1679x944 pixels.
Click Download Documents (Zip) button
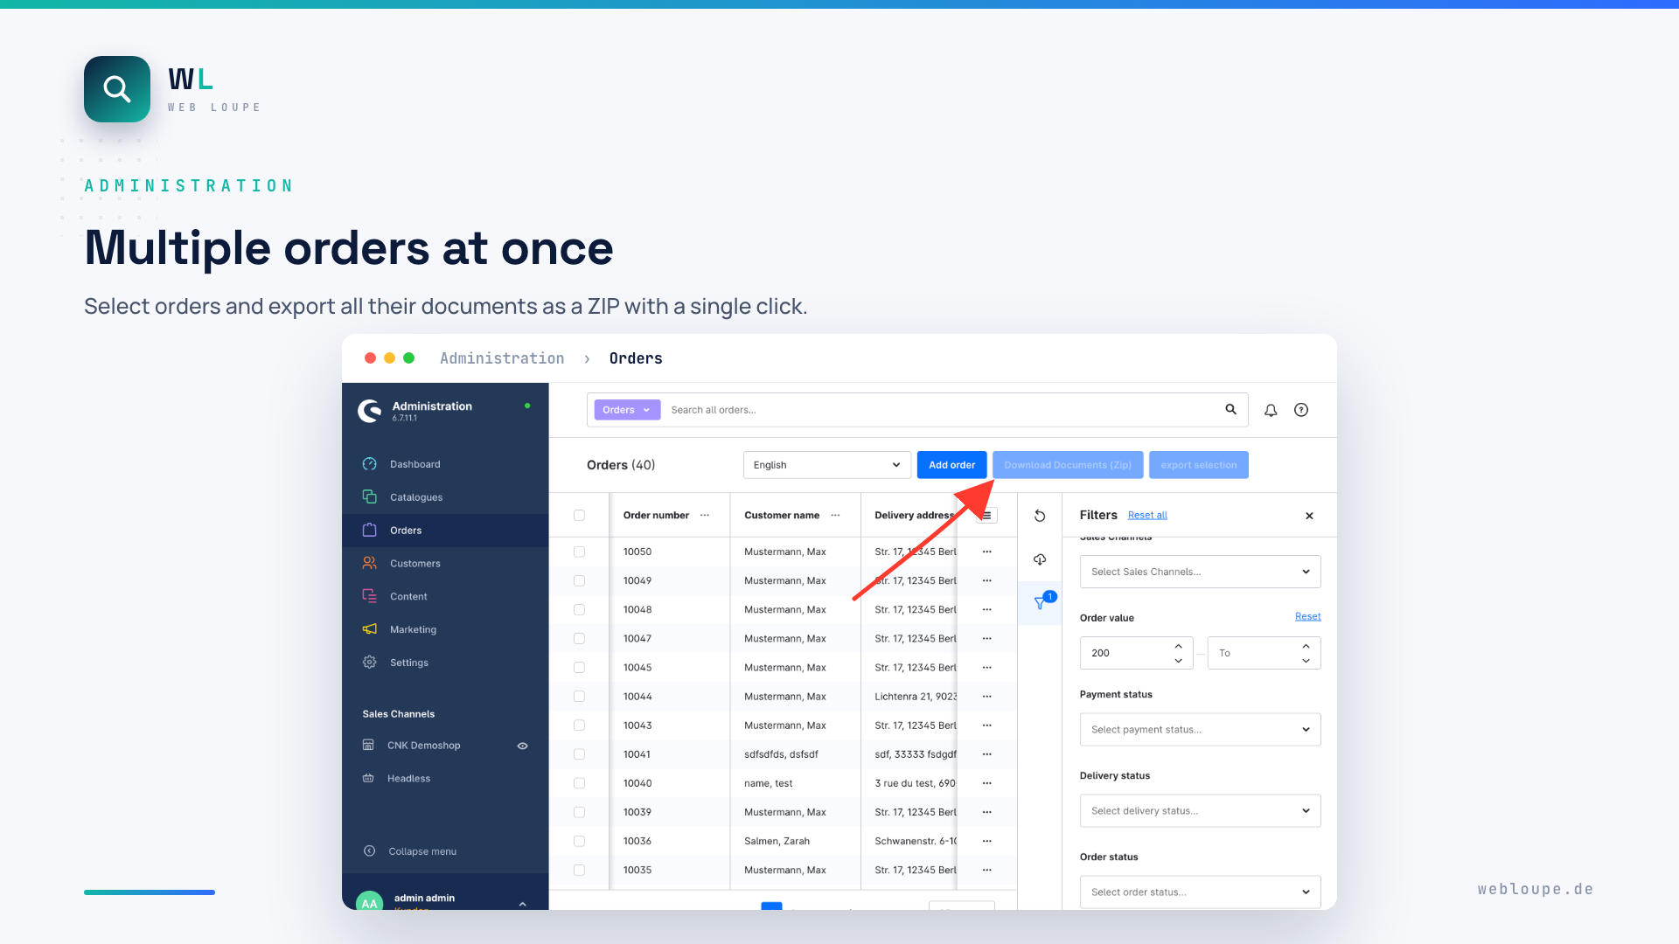(1068, 465)
